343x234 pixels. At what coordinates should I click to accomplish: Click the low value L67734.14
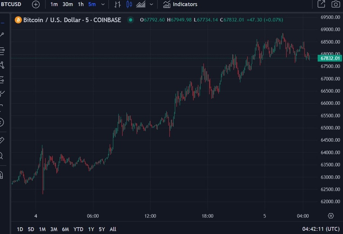(x=206, y=20)
